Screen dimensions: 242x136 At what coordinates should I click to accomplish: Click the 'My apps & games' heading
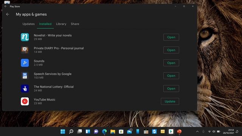coord(31,14)
